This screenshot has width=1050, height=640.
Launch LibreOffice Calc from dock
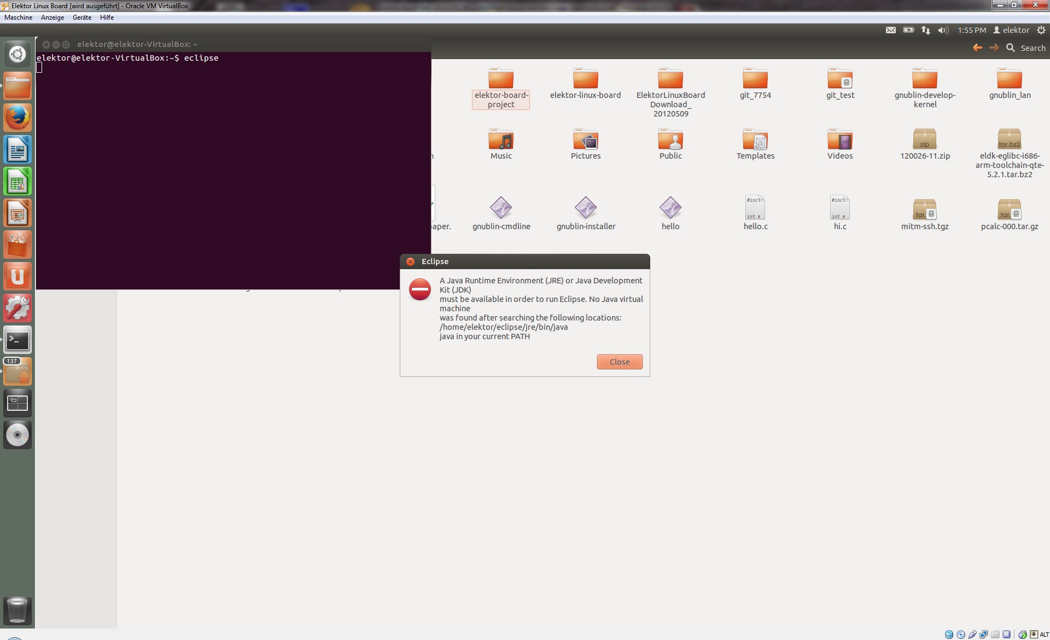pyautogui.click(x=17, y=181)
